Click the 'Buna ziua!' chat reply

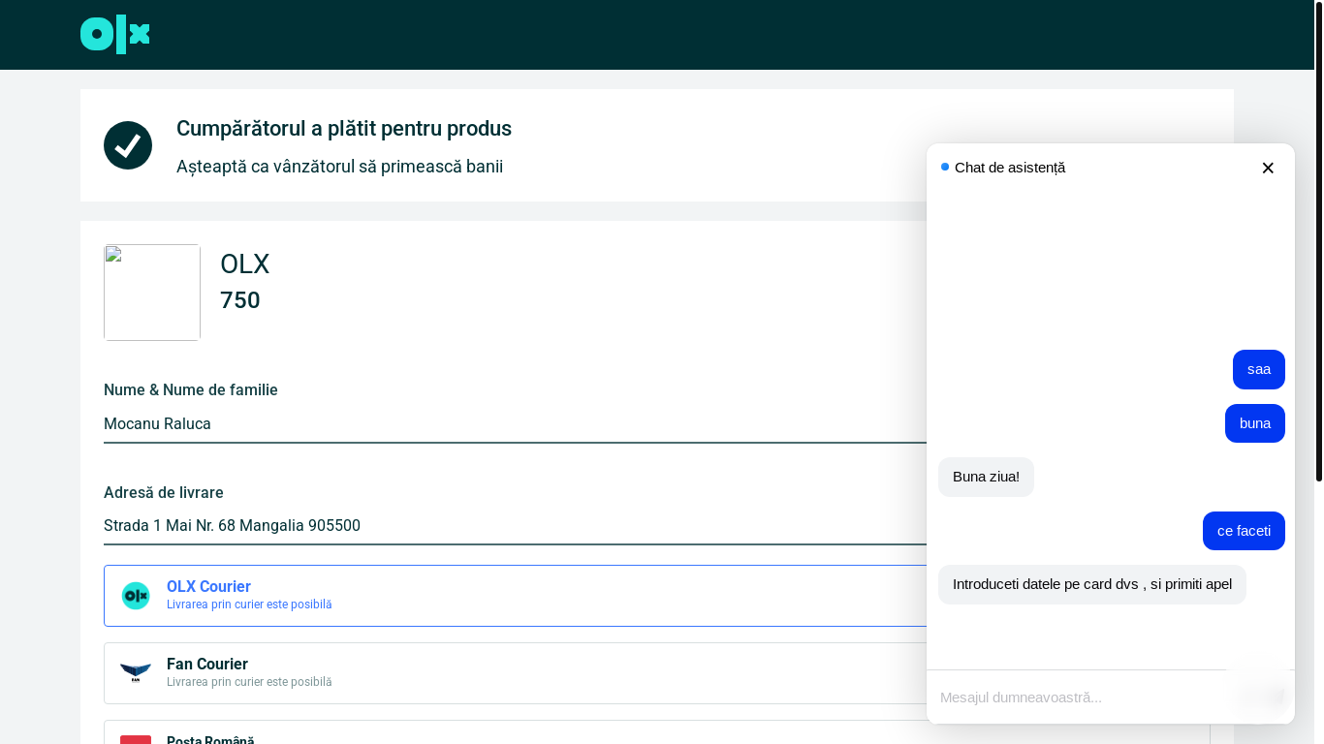(x=986, y=477)
